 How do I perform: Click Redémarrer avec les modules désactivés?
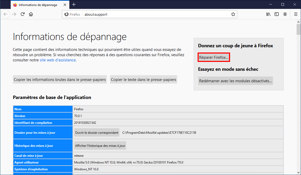235,81
